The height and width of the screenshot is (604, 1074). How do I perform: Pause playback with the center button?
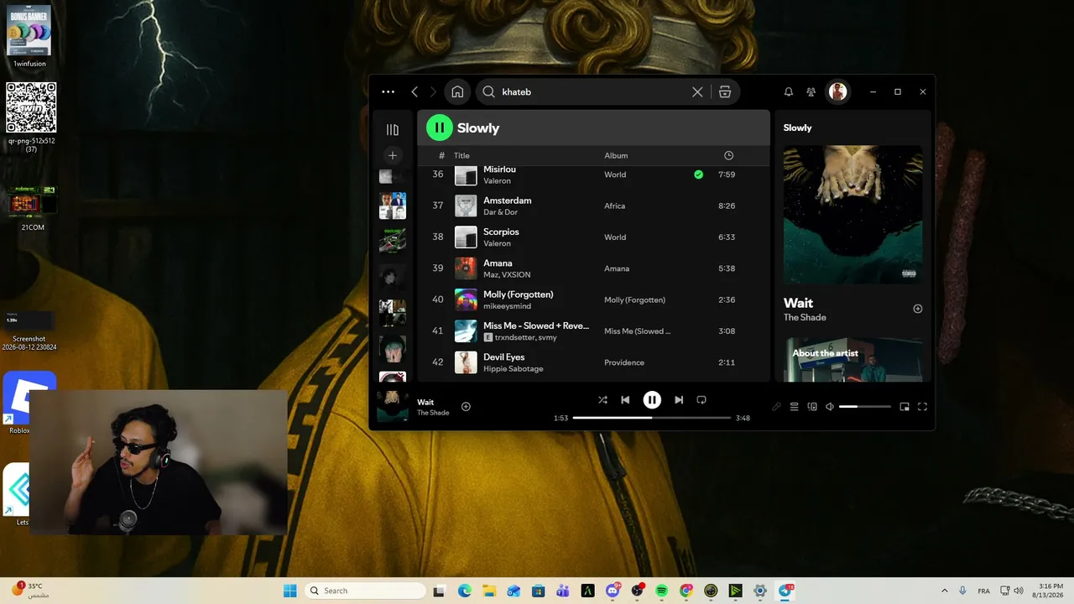pos(652,400)
